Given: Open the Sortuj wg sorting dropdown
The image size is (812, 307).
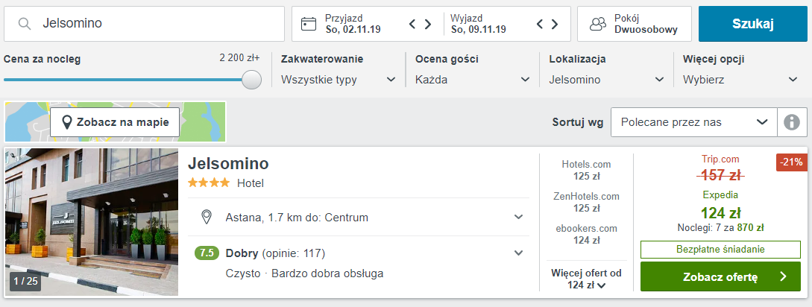Looking at the screenshot, I should [x=693, y=122].
